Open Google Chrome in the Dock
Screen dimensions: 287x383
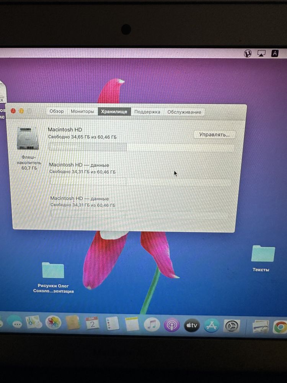coord(280,327)
